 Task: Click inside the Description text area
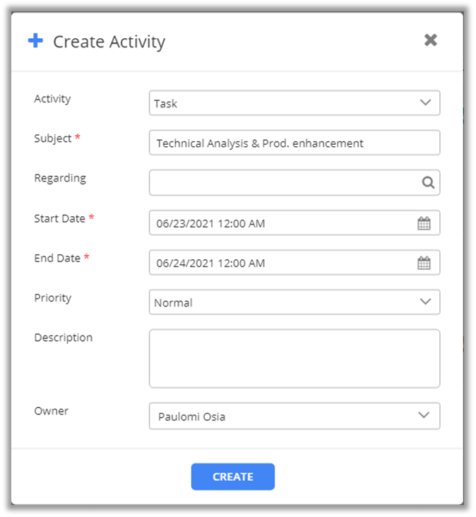[294, 358]
